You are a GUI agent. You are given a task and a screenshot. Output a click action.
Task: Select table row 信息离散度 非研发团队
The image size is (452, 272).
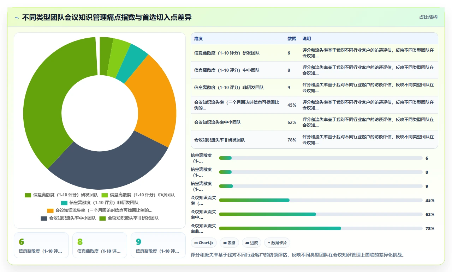tap(314, 87)
